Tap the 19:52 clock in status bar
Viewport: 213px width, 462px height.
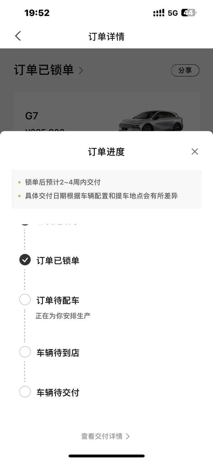(x=37, y=13)
